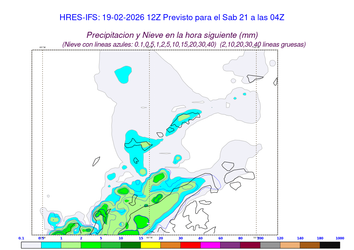This screenshot has height=250, width=354.
Task: Select the dark green 10–15 mm swatch
Action: tap(131, 245)
